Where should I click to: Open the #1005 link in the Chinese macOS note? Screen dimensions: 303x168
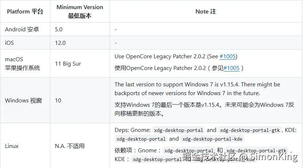[231, 68]
